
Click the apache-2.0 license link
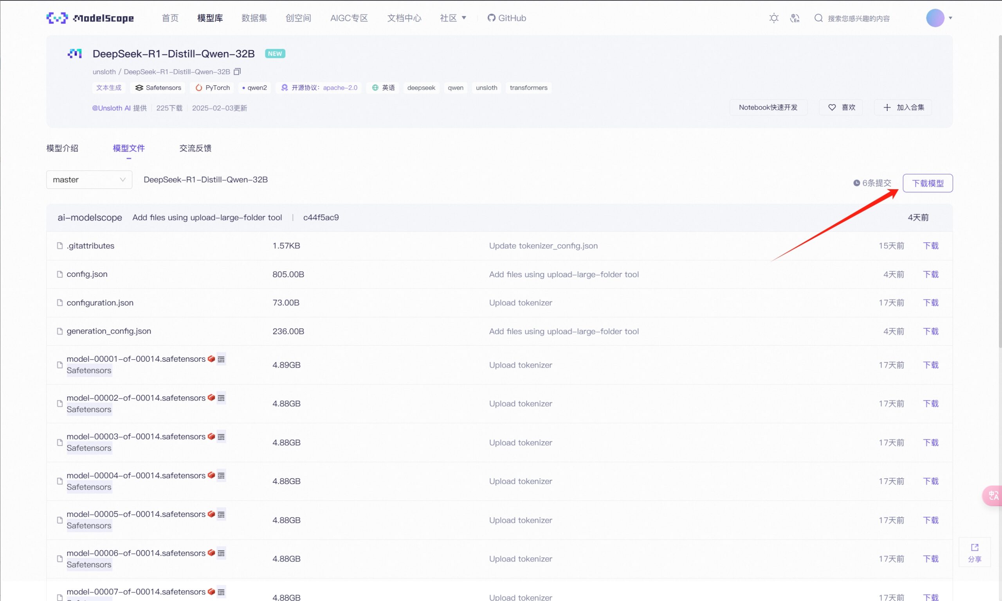click(x=340, y=88)
